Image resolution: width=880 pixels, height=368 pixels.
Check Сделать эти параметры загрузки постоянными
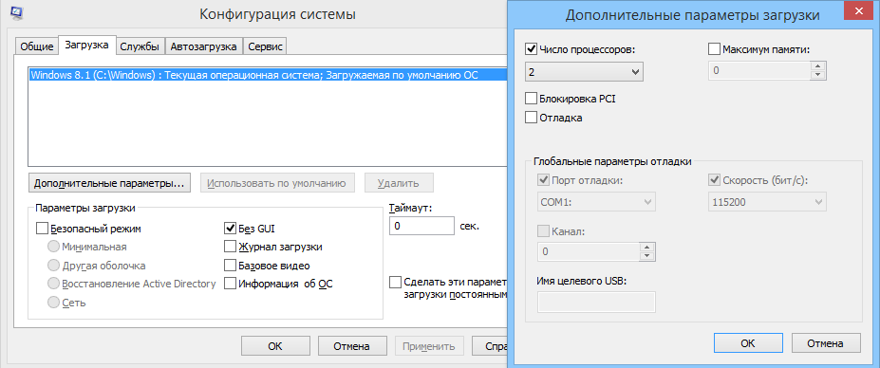click(396, 282)
